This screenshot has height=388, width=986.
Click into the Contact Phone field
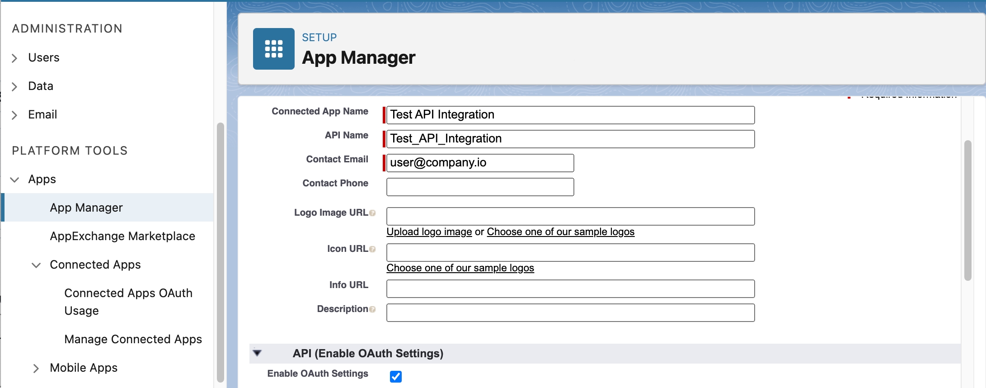(480, 187)
